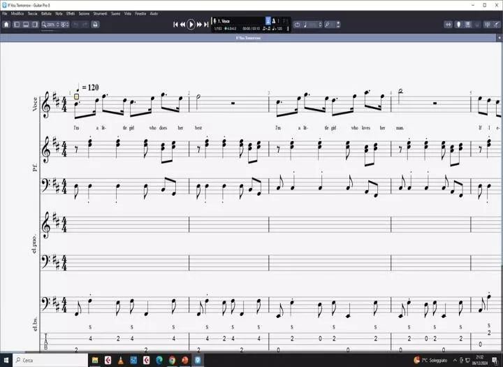Select the yellow cursor on first Voce note
The width and height of the screenshot is (503, 367).
76,96
